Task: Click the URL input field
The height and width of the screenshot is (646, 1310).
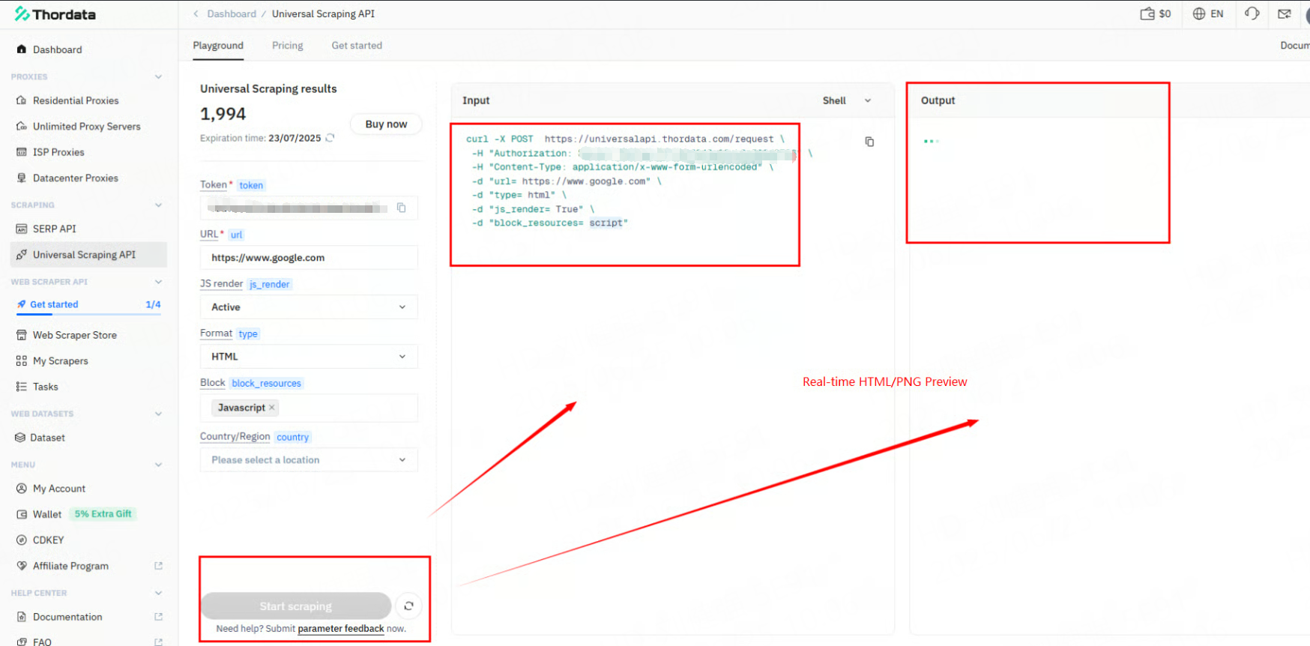Action: (309, 258)
